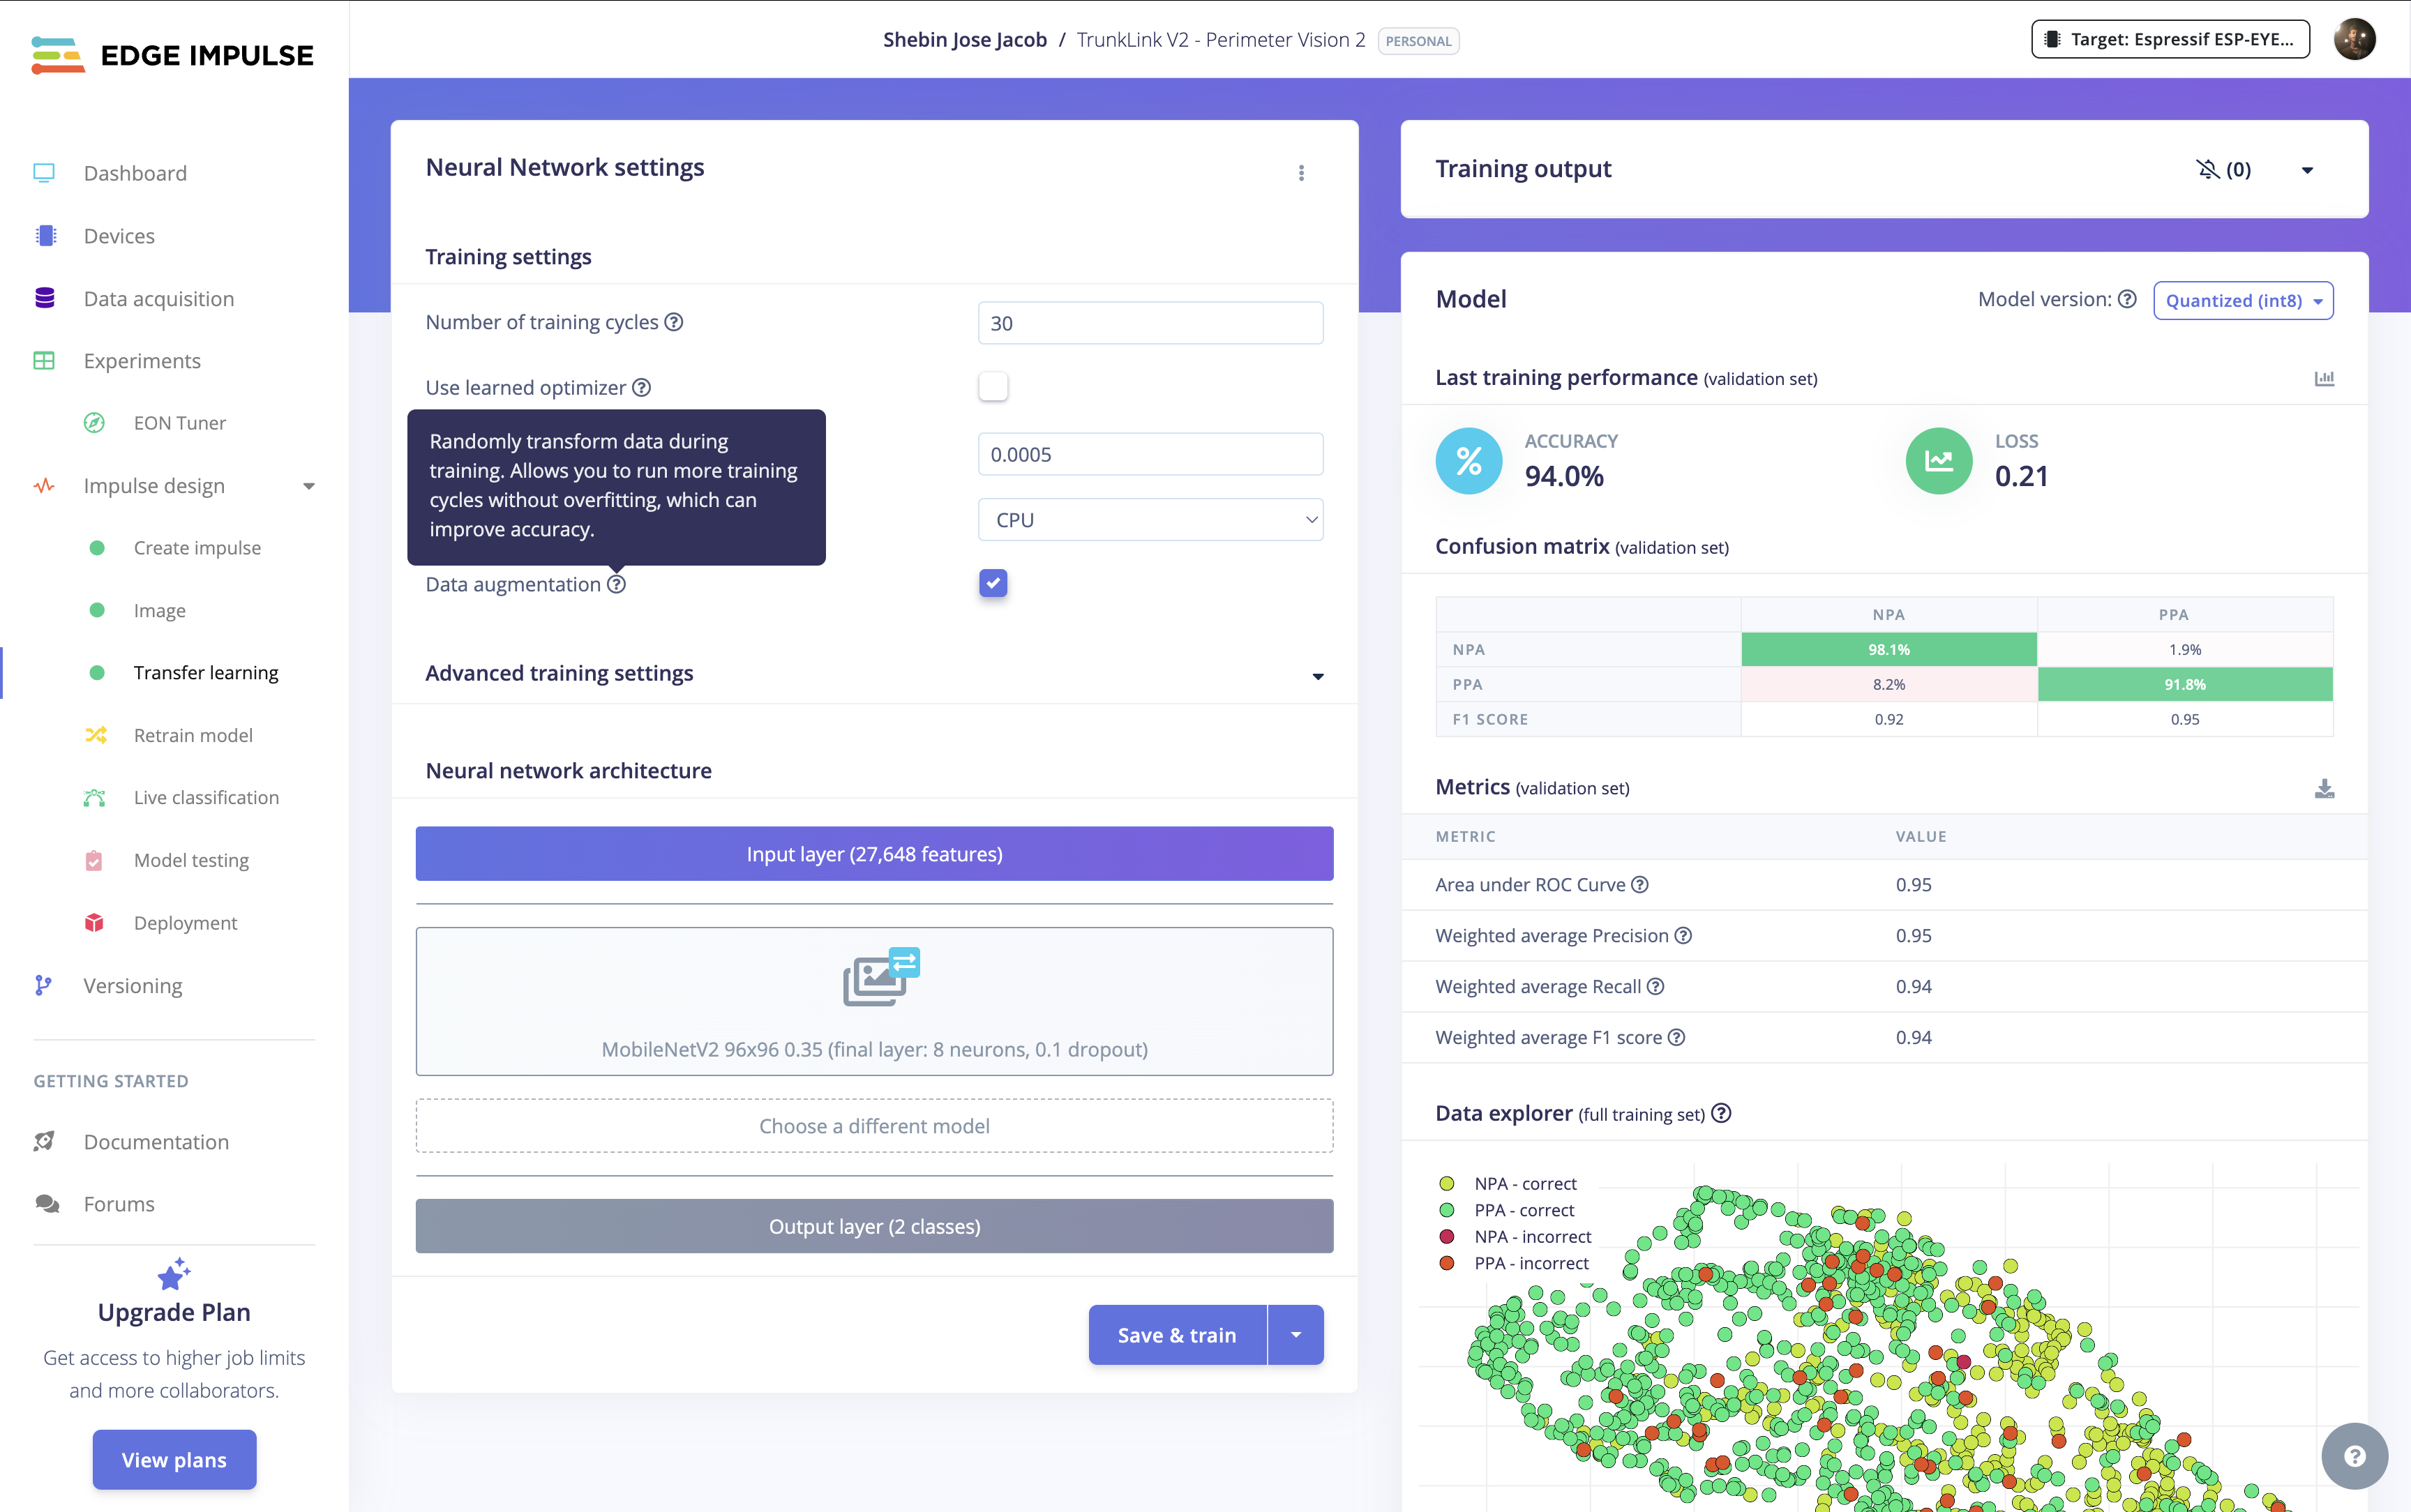Screen dimensions: 2411x1512
Task: Open the Save & train dropdown arrow
Action: click(1296, 1335)
